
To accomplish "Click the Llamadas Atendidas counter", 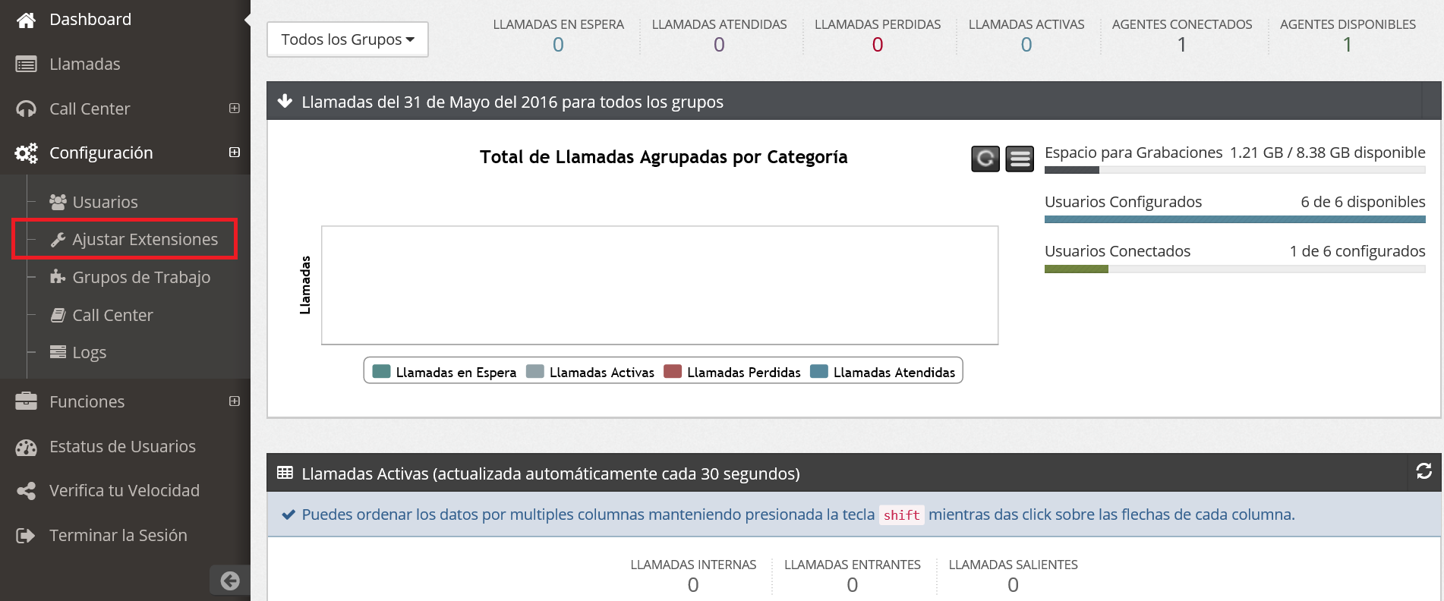I will (719, 45).
